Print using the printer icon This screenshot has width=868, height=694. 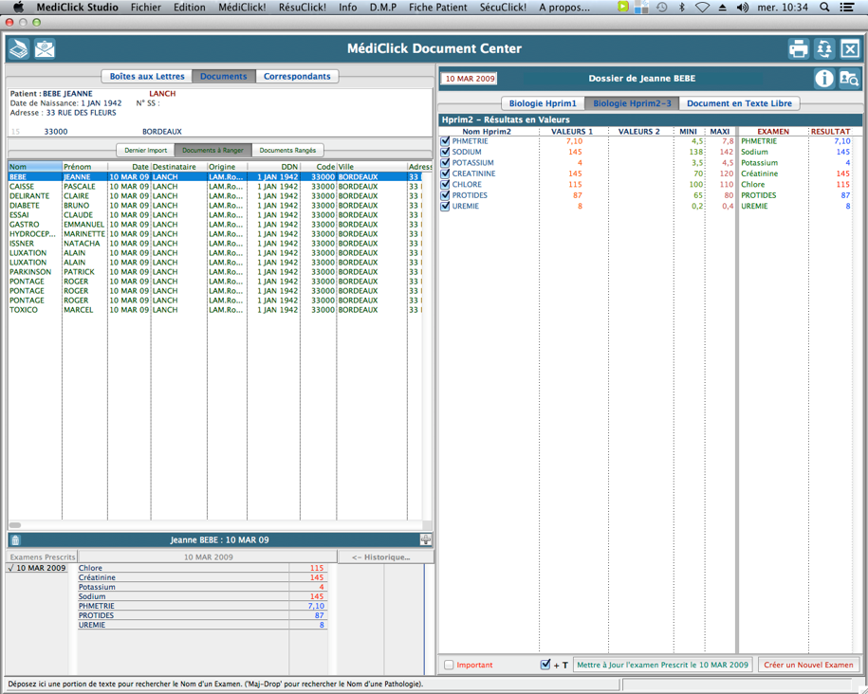(x=799, y=49)
